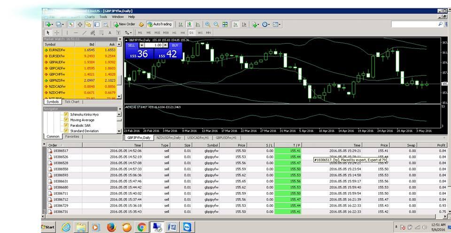
Task: Collapse the one-click trading panel triangle
Action: (126, 40)
